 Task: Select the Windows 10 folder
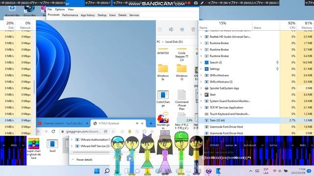pyautogui.click(x=182, y=68)
